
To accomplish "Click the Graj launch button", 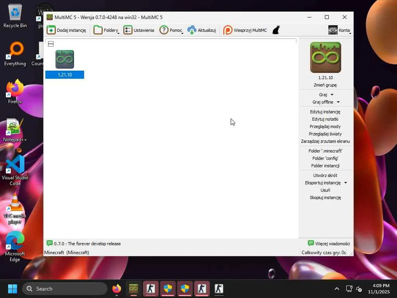I will 323,95.
